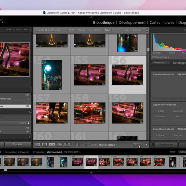Open Compare view (X|Y) mode

click(52, 145)
